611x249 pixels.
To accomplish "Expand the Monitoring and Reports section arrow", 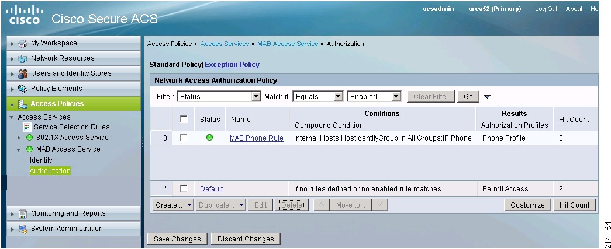I will (12, 215).
